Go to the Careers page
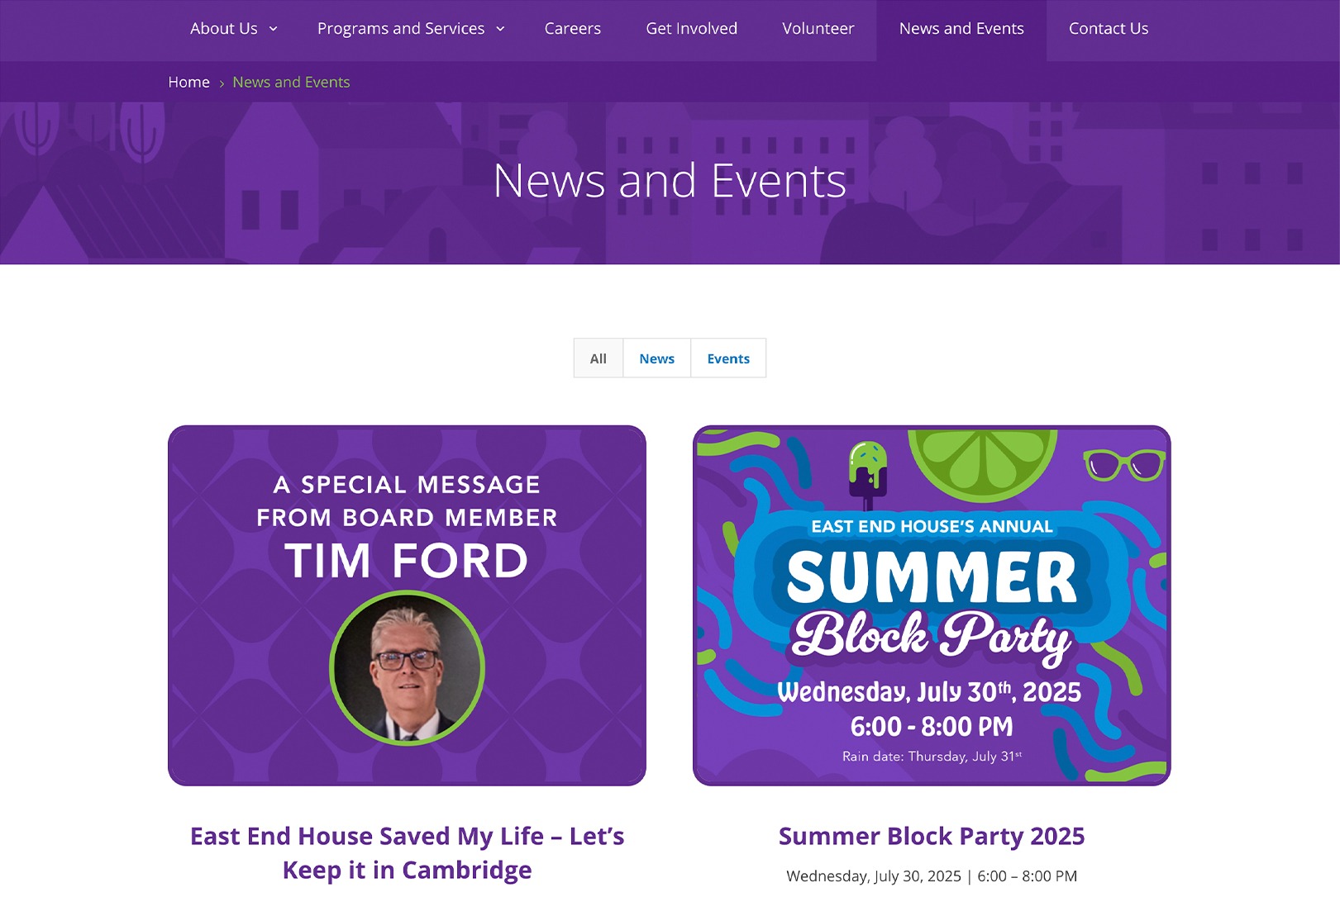This screenshot has width=1340, height=911. (x=572, y=29)
